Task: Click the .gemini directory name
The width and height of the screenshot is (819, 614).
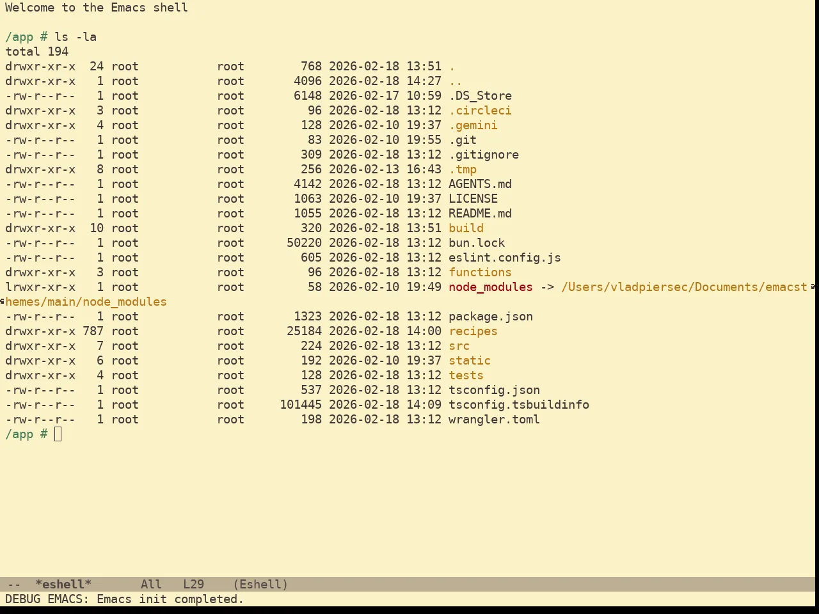Action: [x=473, y=125]
